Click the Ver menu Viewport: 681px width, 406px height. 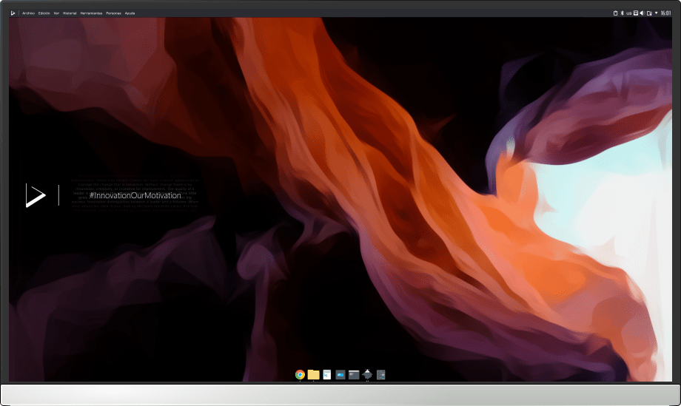pyautogui.click(x=56, y=13)
